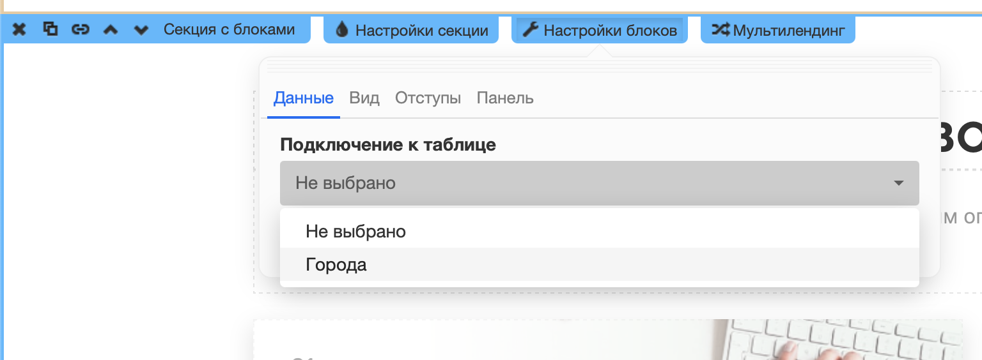Image resolution: width=982 pixels, height=360 pixels.
Task: Open the Мультилендинг settings
Action: [778, 30]
